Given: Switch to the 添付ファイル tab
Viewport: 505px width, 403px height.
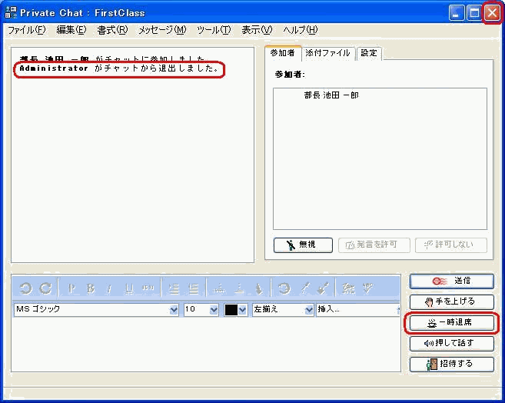Looking at the screenshot, I should click(327, 53).
